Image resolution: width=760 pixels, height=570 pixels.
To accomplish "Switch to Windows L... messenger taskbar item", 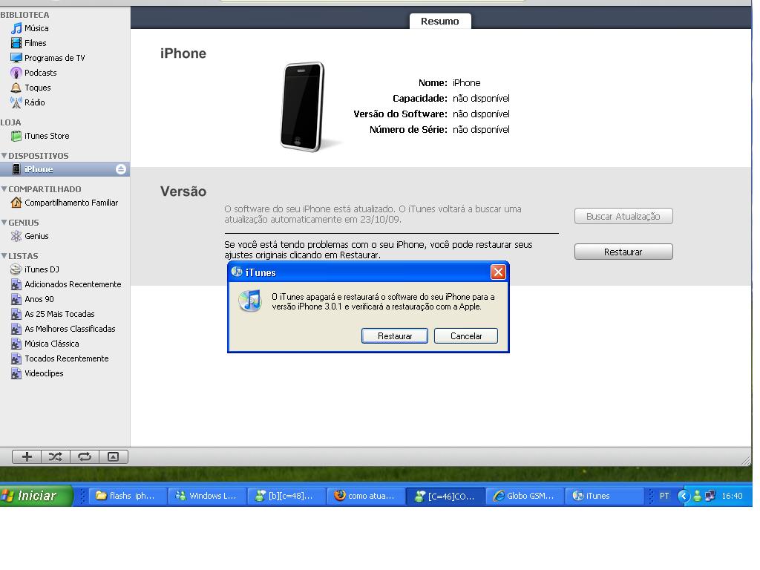I will [208, 496].
